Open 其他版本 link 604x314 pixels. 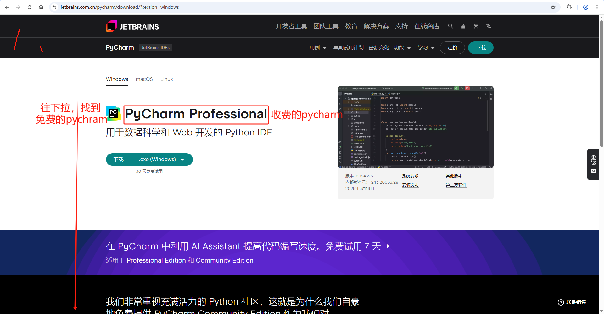(454, 176)
